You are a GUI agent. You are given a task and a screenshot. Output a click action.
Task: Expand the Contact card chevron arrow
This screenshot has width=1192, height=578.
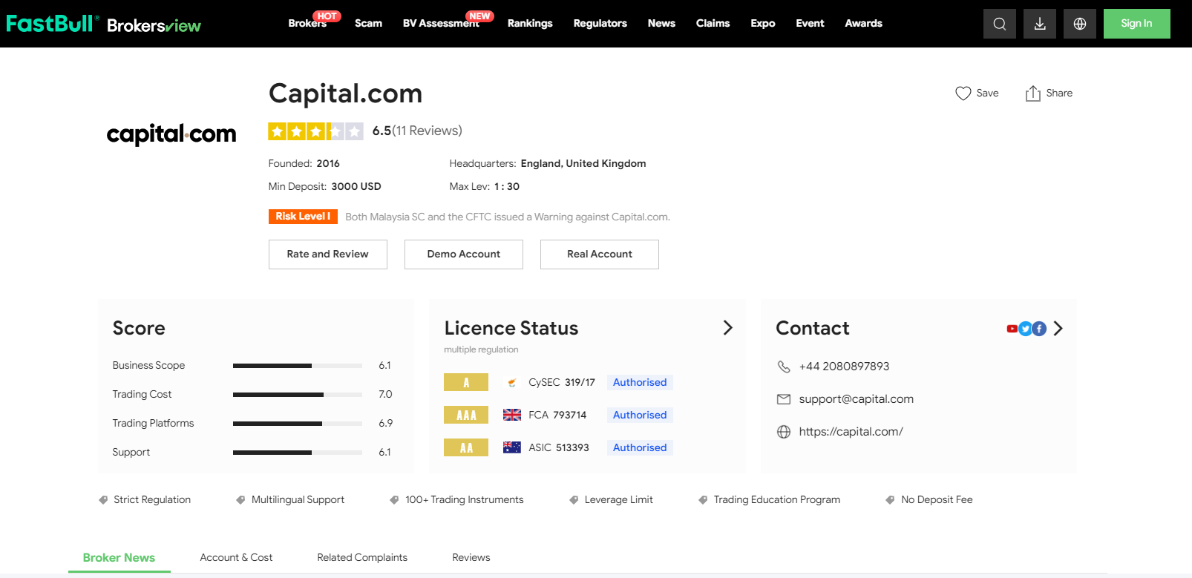(1058, 329)
